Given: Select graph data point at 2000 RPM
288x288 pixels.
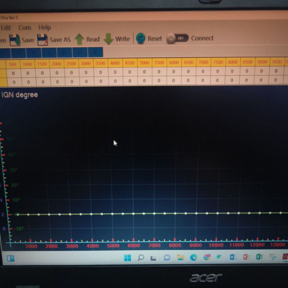Looking at the screenshot, I should 49,214.
